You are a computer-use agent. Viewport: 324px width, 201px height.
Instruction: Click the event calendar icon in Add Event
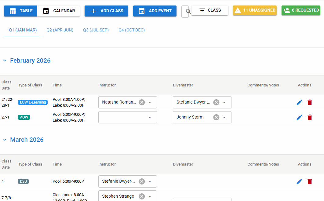click(142, 11)
